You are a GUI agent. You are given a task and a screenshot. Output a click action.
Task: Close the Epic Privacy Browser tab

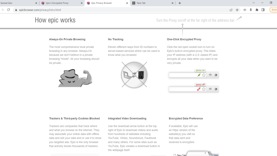click(127, 3)
